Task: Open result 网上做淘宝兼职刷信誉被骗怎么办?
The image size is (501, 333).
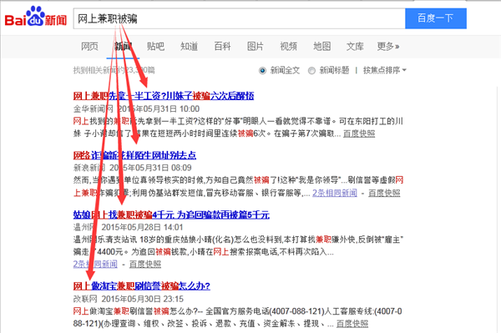Action: point(142,285)
